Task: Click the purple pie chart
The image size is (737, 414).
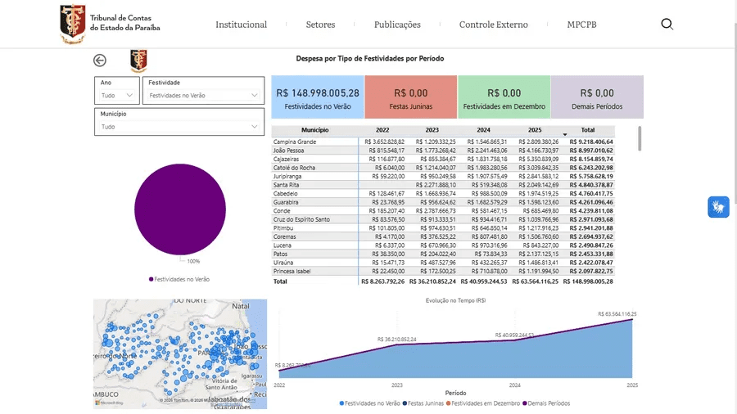Action: coord(179,208)
